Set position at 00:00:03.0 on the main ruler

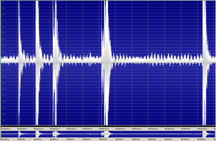pos(104,129)
